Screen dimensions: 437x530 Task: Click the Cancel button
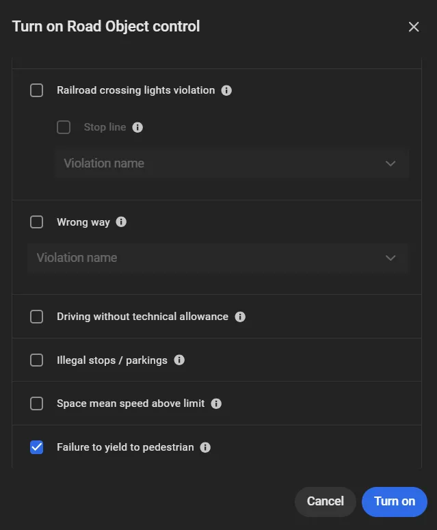tap(325, 501)
